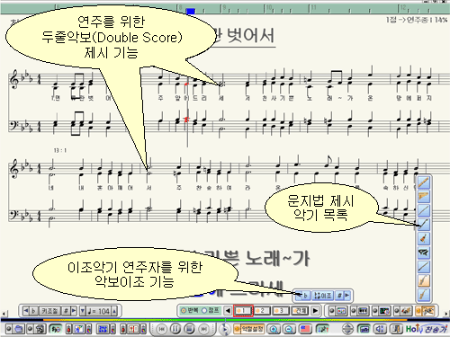Screen dimensions: 450x337
Task: Click the door exit icon
Action: [396, 329]
